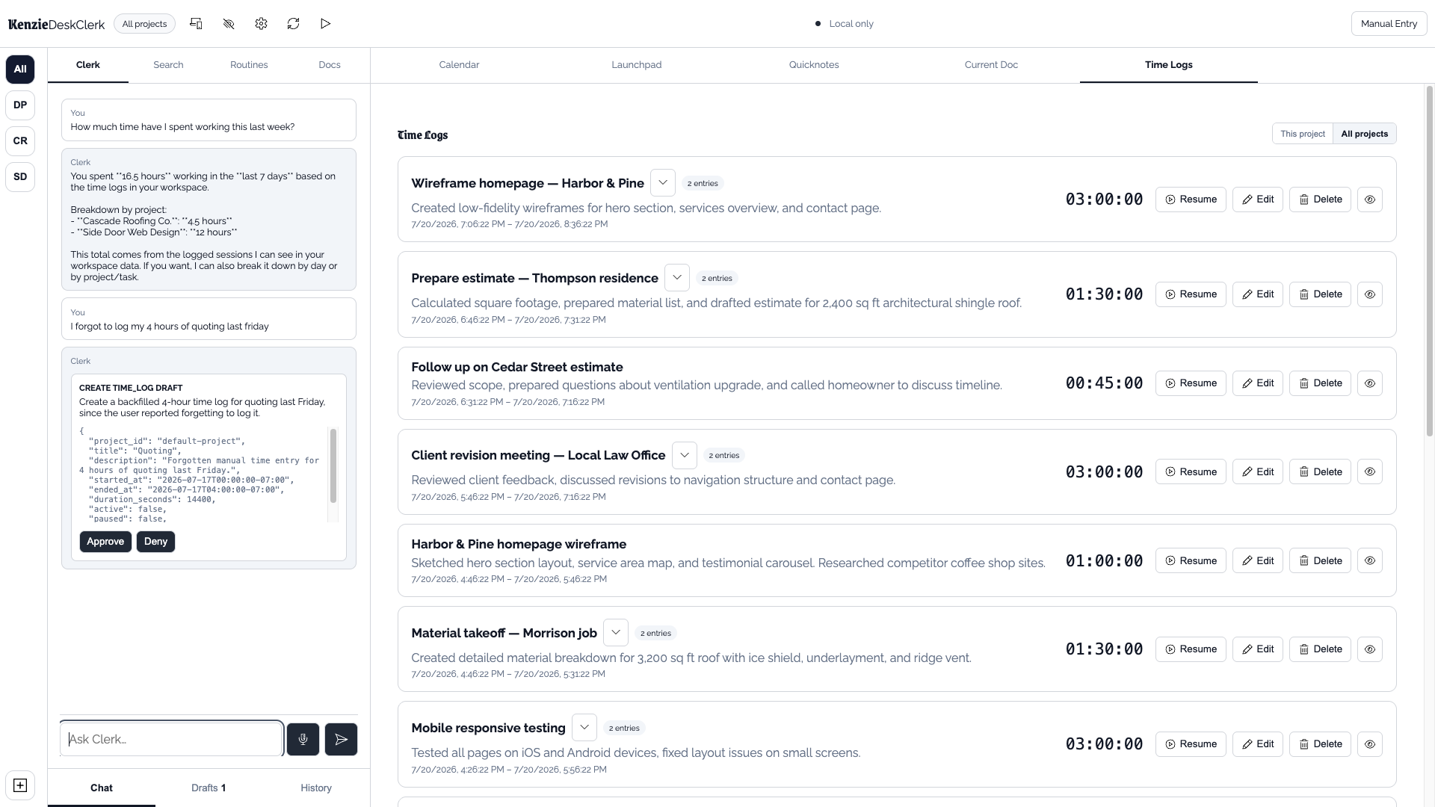Click the play timer icon in top toolbar

tap(325, 24)
